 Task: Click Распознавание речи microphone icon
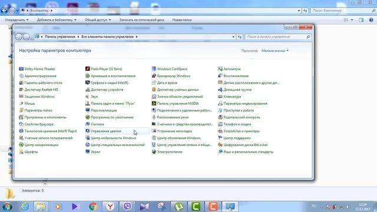154,117
